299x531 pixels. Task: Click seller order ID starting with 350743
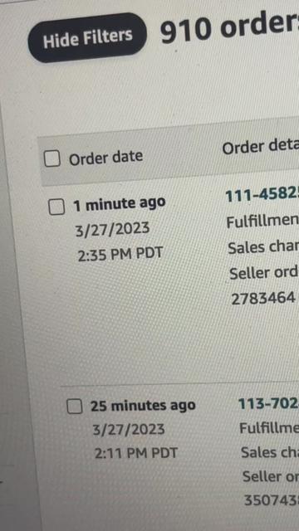272,501
